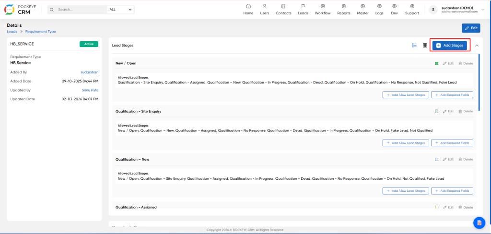Click the ROCKEYE CRM logo
Viewport: 491px width, 234px height.
(x=20, y=10)
